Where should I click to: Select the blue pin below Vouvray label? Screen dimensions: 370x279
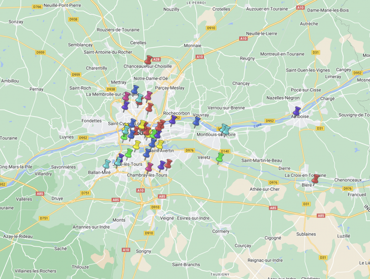pos(197,121)
